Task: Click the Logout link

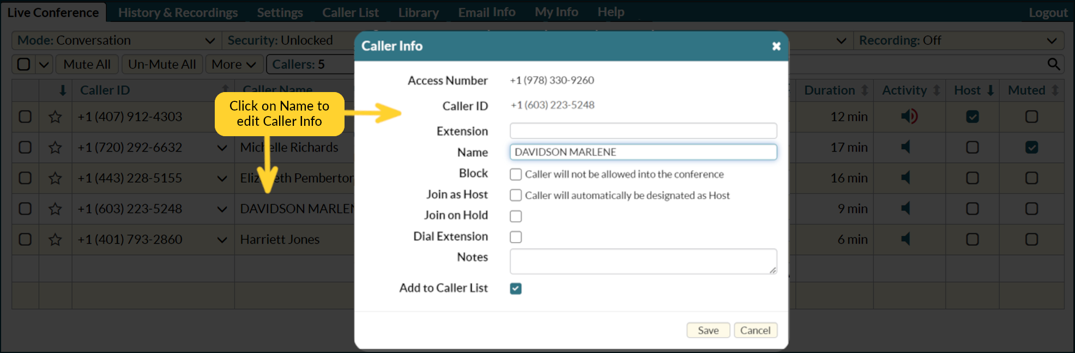Action: tap(1048, 13)
